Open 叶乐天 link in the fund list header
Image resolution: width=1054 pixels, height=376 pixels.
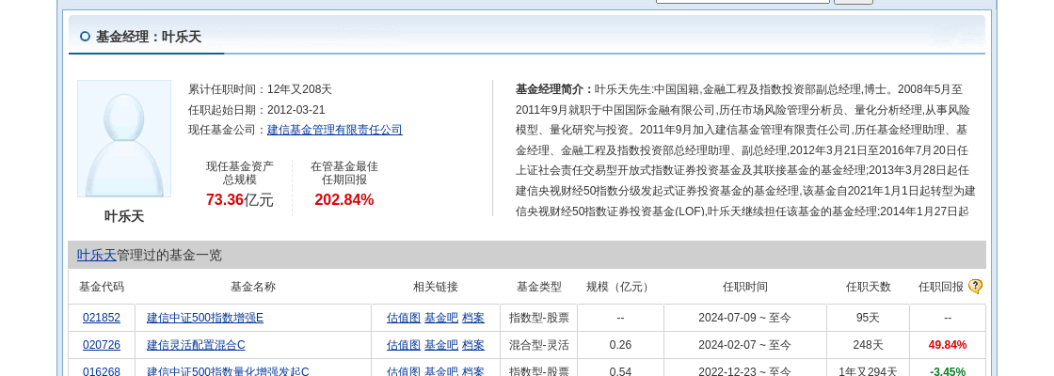click(x=96, y=255)
